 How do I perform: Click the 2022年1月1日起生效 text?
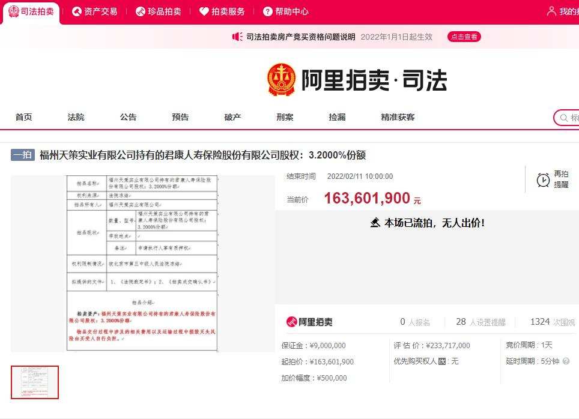(x=396, y=37)
